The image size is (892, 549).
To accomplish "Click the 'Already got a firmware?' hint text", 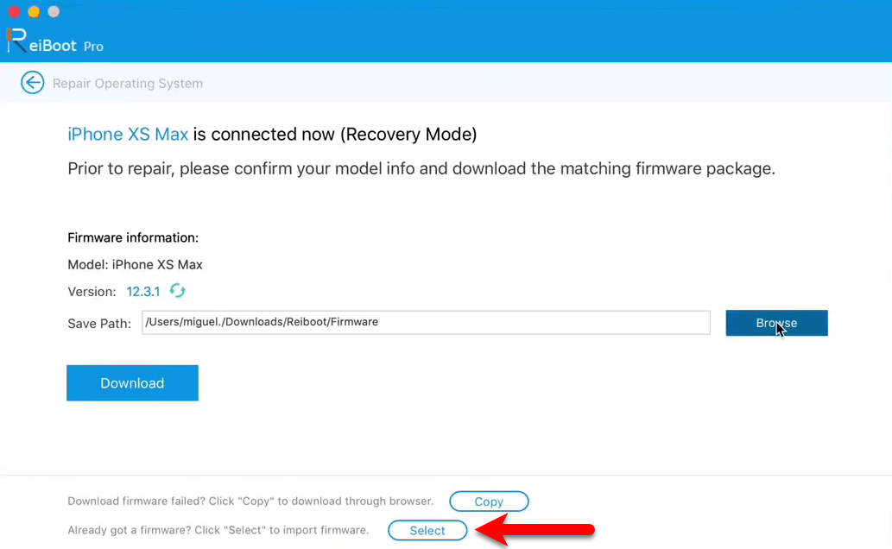I will (218, 530).
